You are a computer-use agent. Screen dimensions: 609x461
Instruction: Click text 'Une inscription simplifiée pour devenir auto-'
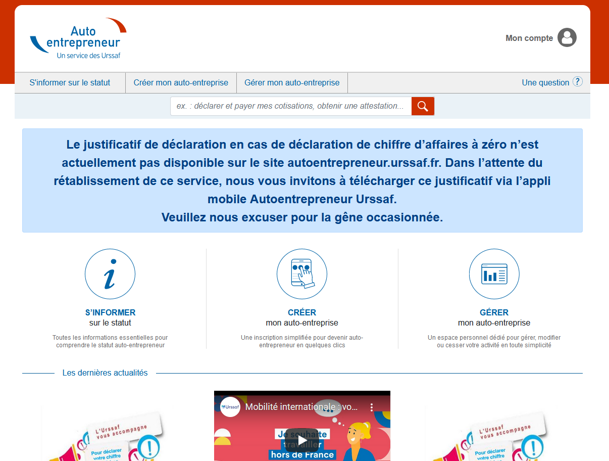coord(302,338)
